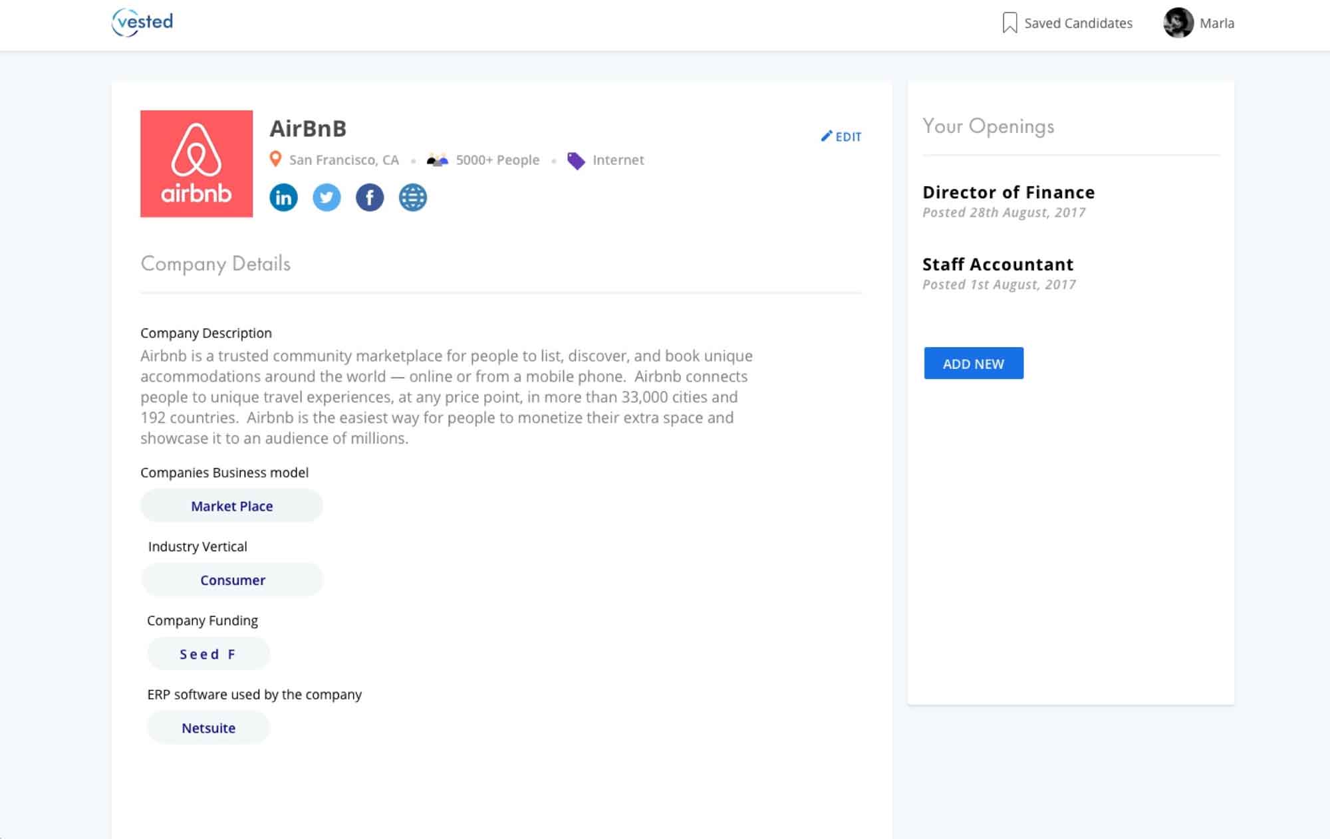1330x839 pixels.
Task: Select the Market Place business model tag
Action: click(231, 506)
